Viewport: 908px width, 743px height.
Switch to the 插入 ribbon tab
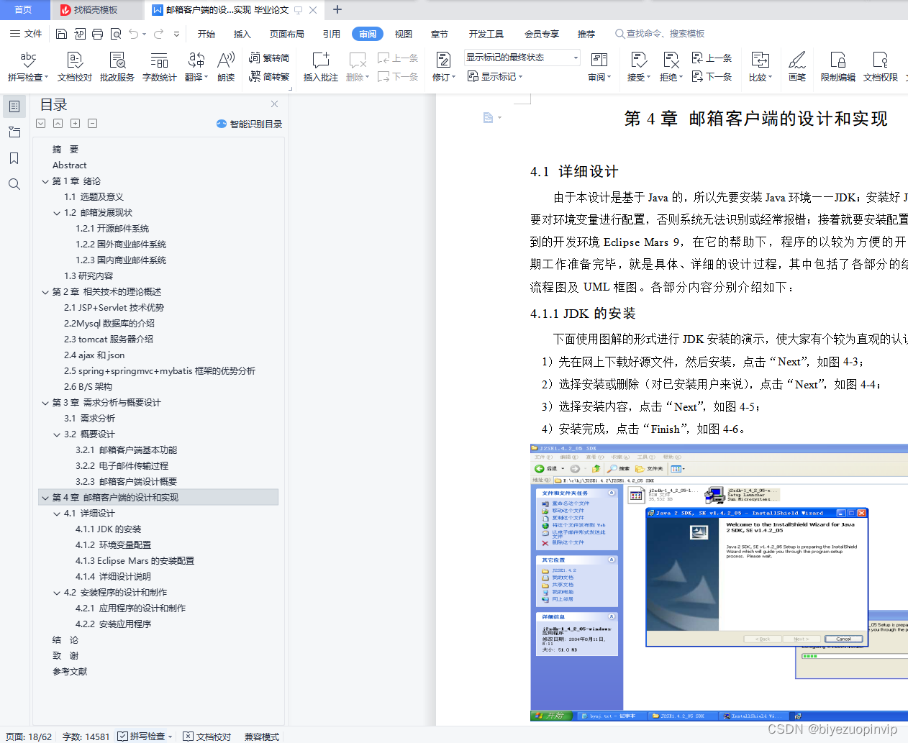242,34
